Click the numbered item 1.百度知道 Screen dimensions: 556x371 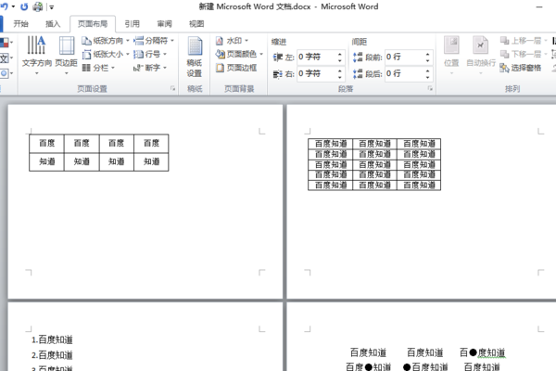click(x=52, y=339)
